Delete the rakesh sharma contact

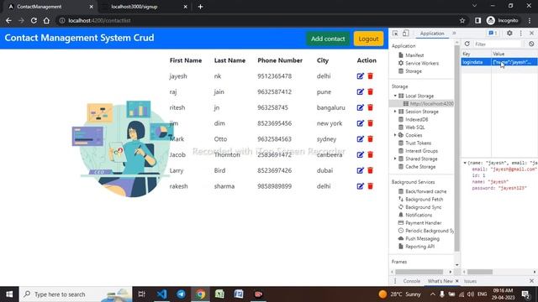(370, 186)
